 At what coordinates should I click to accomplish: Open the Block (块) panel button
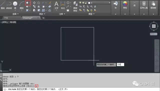(115, 5)
